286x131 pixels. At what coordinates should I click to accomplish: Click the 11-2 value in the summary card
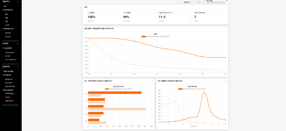[x=162, y=17]
